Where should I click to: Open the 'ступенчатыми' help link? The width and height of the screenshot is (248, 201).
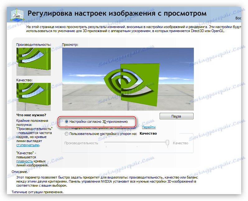[x=28, y=145]
